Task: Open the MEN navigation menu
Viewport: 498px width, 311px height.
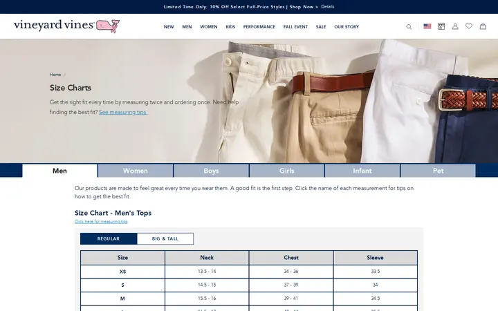Action: 187,27
